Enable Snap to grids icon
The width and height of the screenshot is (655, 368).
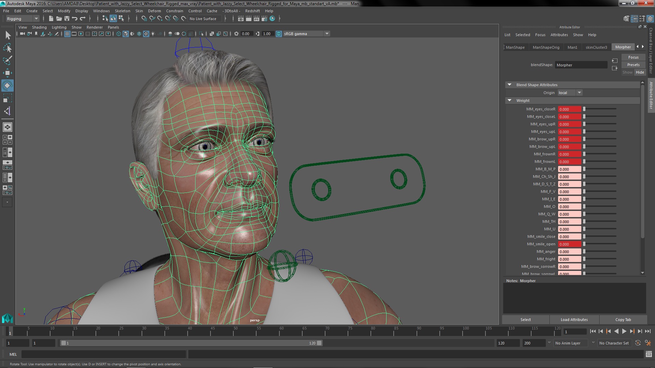pyautogui.click(x=144, y=19)
